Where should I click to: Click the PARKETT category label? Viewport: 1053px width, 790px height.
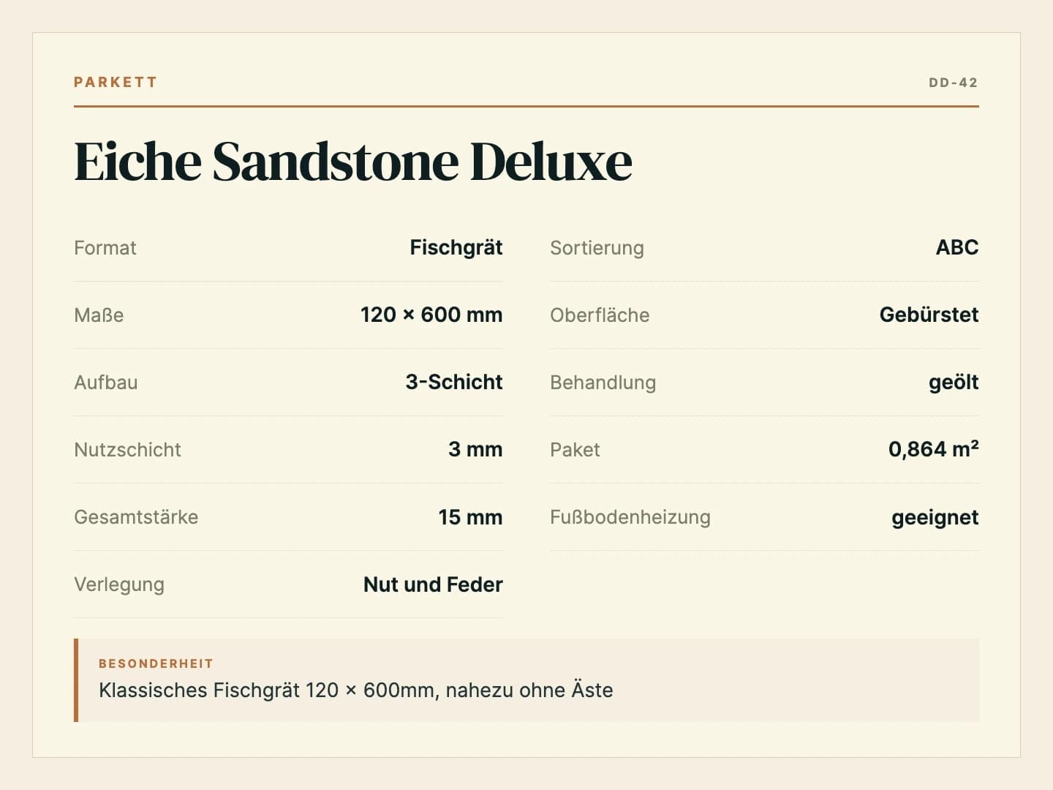pyautogui.click(x=116, y=82)
